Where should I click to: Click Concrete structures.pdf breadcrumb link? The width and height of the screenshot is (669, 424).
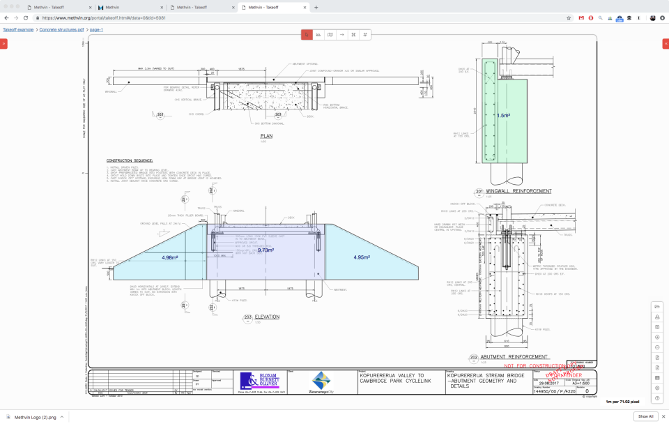point(61,30)
